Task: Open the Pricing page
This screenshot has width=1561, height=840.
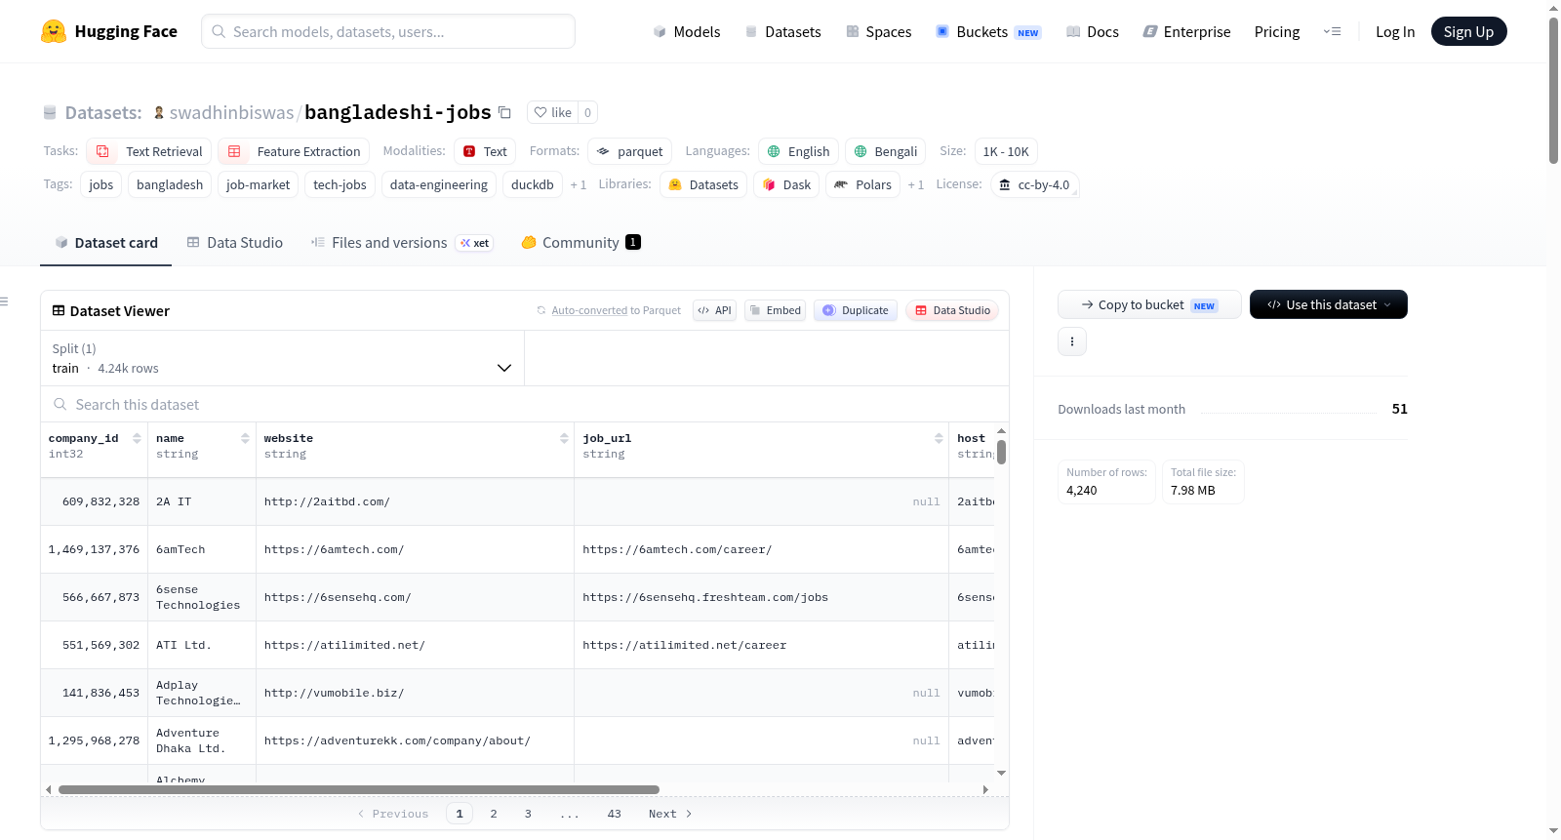Action: point(1277,31)
